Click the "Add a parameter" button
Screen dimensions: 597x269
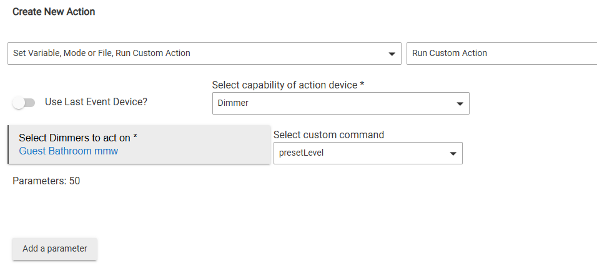pyautogui.click(x=54, y=248)
